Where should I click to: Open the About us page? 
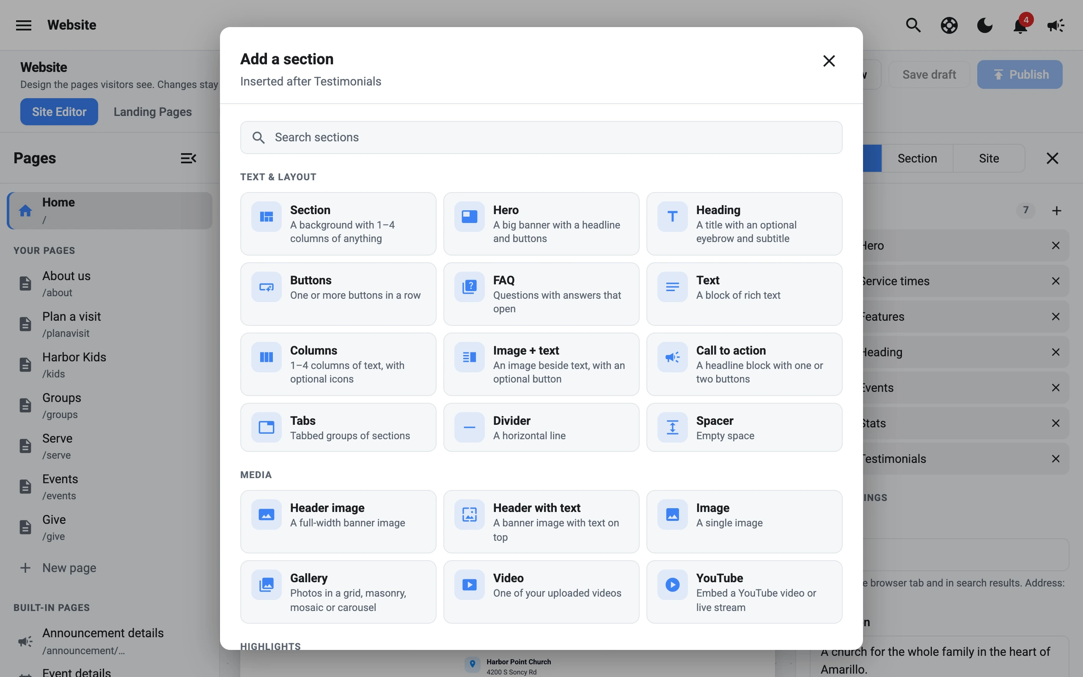click(x=110, y=283)
